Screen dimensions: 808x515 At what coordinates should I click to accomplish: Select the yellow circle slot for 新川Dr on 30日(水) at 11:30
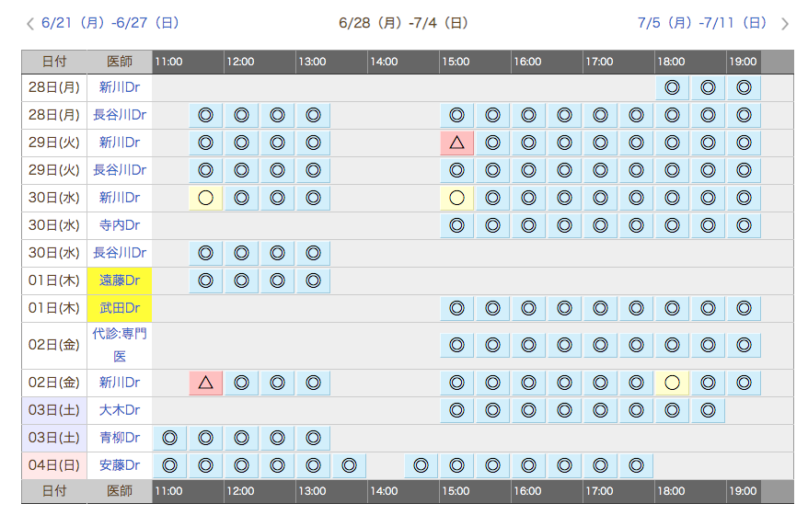pyautogui.click(x=205, y=198)
